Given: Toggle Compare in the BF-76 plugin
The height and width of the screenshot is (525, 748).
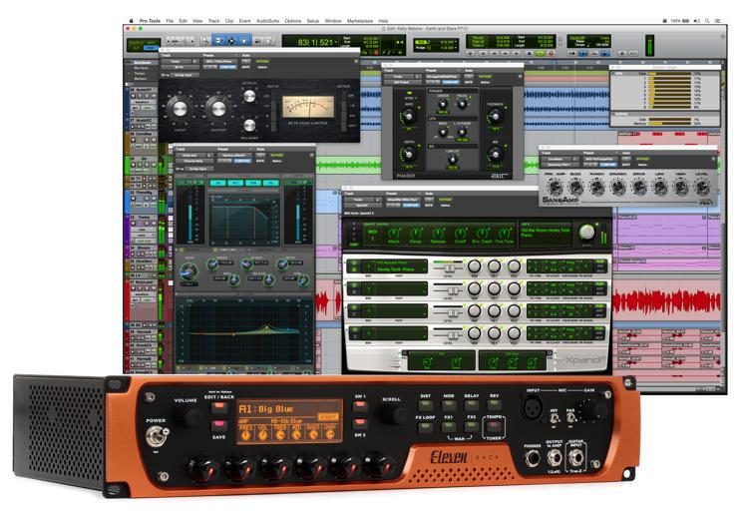Looking at the screenshot, I should (227, 67).
